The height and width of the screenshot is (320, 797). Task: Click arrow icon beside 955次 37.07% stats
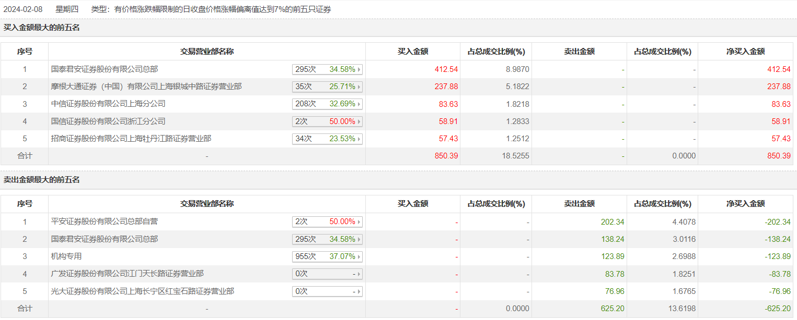(359, 257)
